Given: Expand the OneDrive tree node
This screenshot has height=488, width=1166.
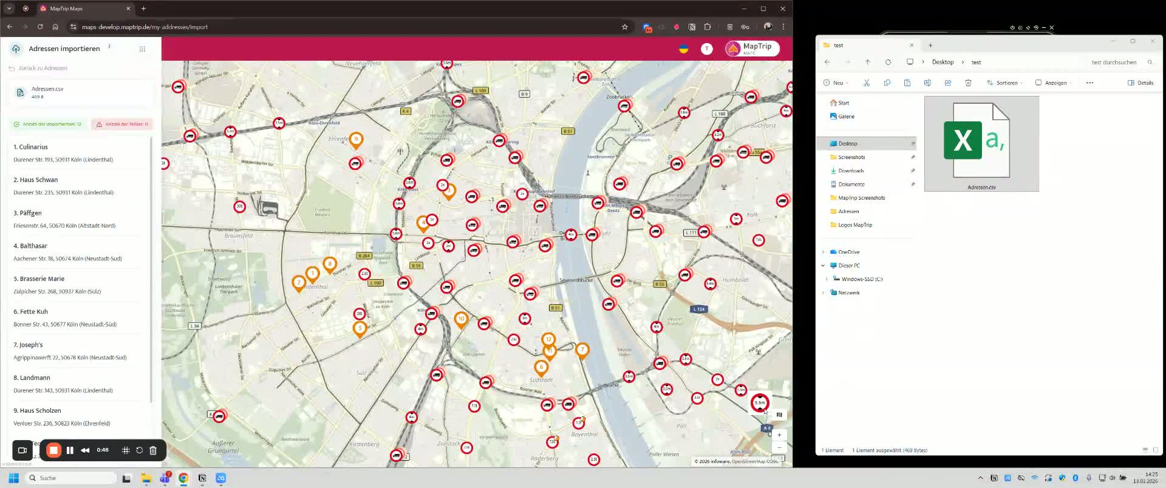Looking at the screenshot, I should [x=823, y=252].
